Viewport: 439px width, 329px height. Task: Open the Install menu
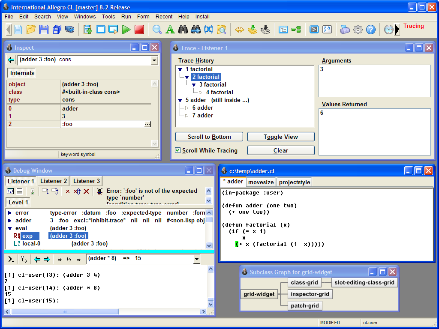coord(202,17)
